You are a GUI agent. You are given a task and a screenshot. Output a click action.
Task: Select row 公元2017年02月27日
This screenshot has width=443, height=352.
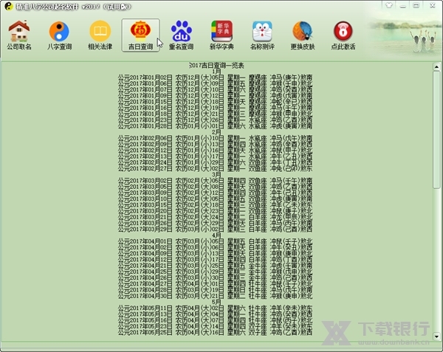[x=215, y=168]
